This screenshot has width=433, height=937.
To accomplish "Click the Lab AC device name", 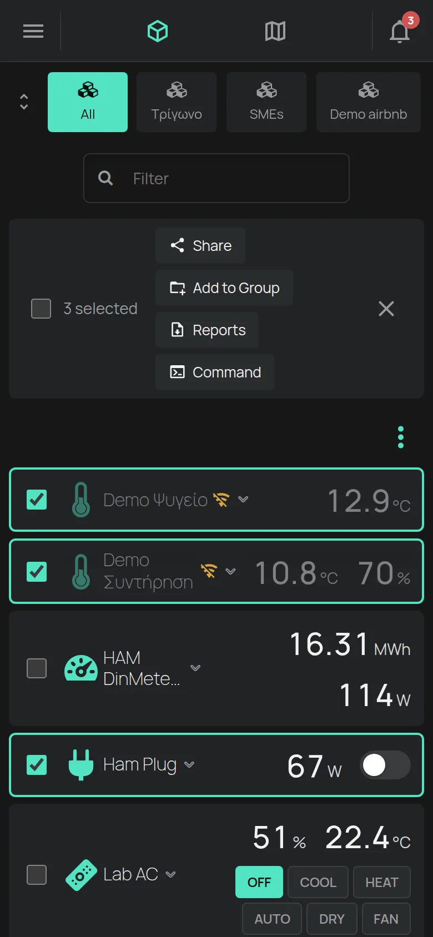I will [130, 874].
